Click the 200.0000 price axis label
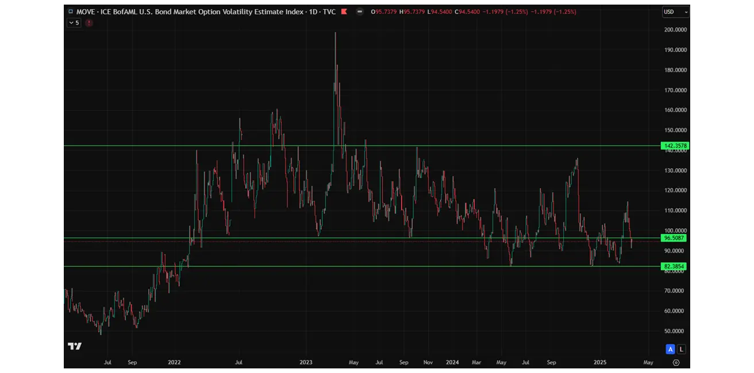The image size is (754, 373). (x=675, y=29)
